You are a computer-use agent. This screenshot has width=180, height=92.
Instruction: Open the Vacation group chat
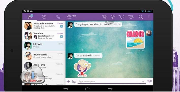[44, 36]
